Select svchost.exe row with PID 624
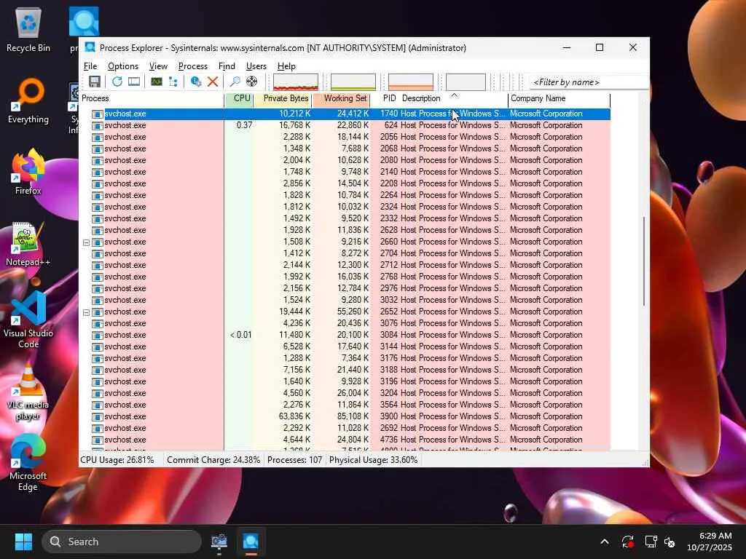Screen dimensions: 746x559 tap(345, 125)
